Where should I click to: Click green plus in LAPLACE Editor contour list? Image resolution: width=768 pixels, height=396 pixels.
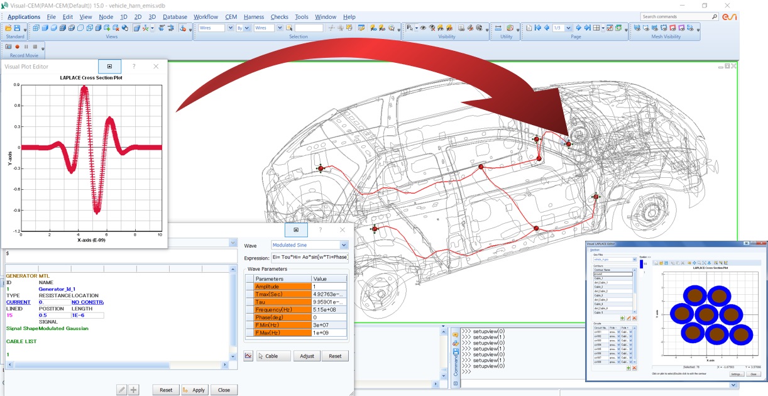click(622, 318)
